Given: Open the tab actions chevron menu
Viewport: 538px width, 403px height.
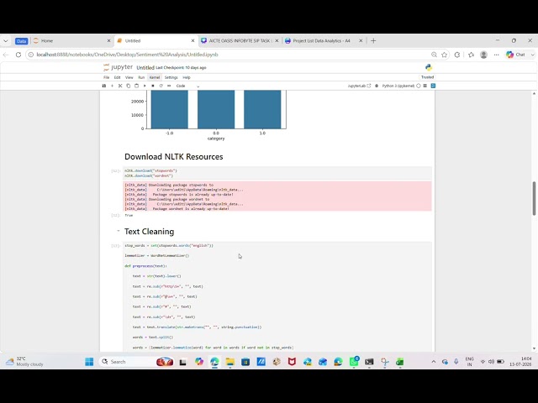Looking at the screenshot, I should point(6,40).
